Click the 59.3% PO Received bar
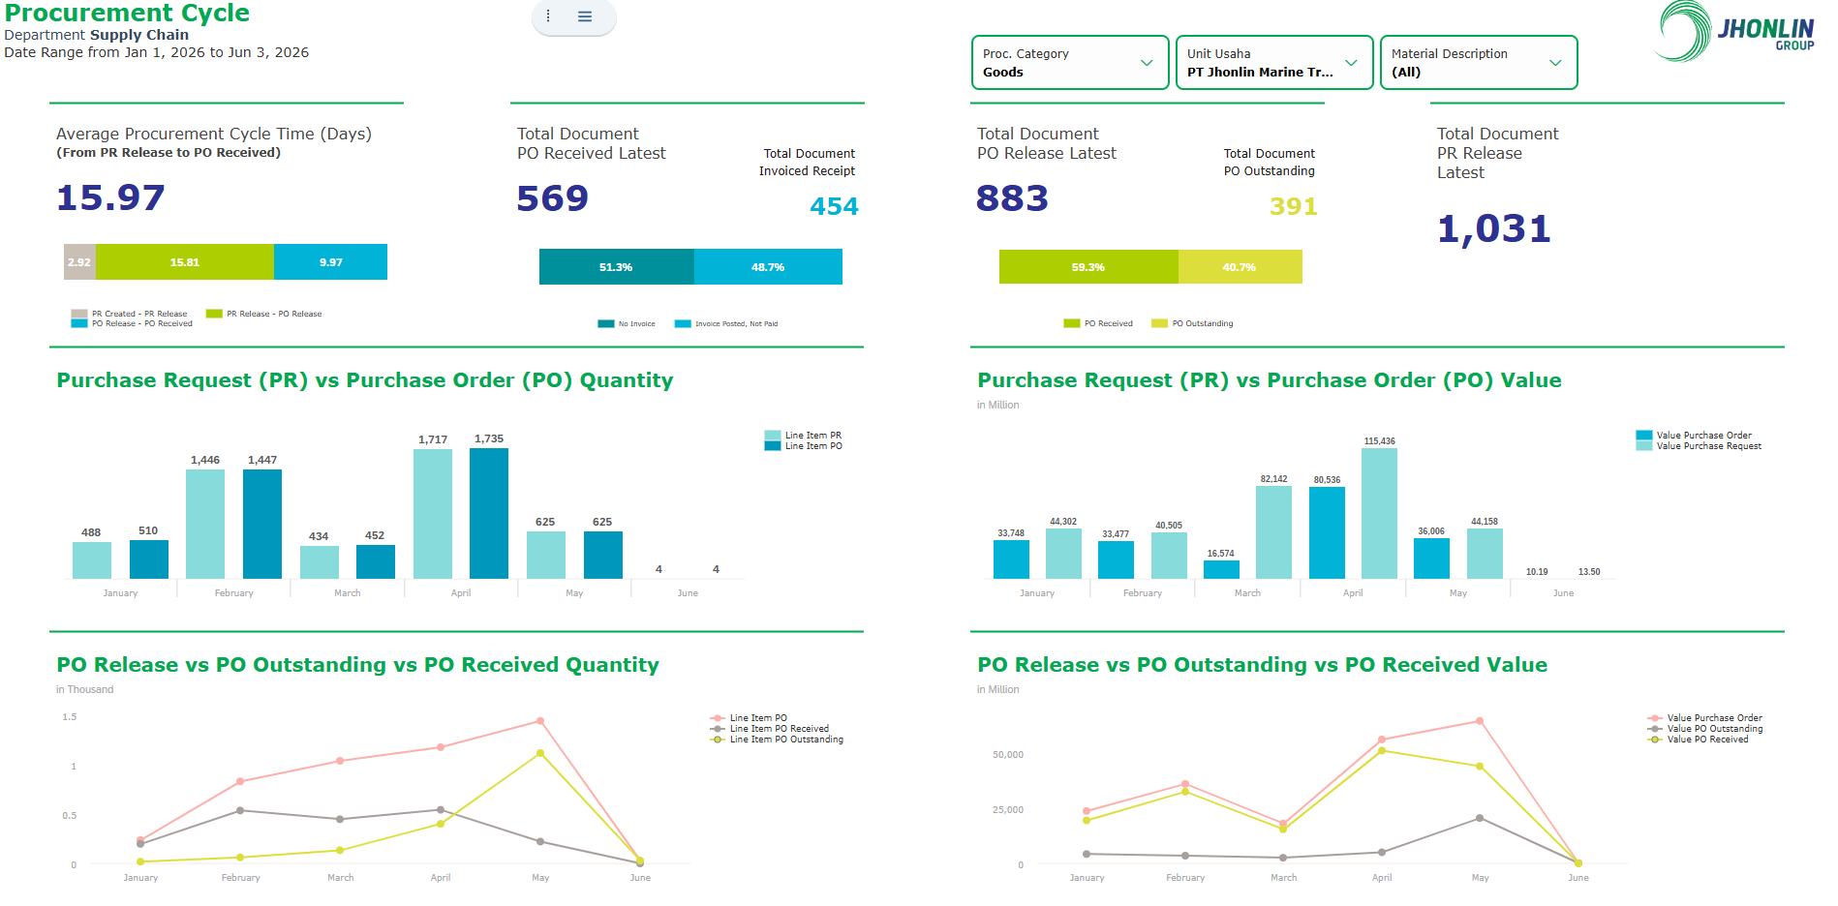The image size is (1838, 906). tap(1088, 267)
